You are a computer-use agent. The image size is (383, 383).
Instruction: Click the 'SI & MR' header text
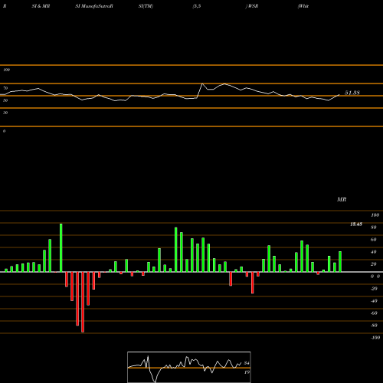click(41, 6)
